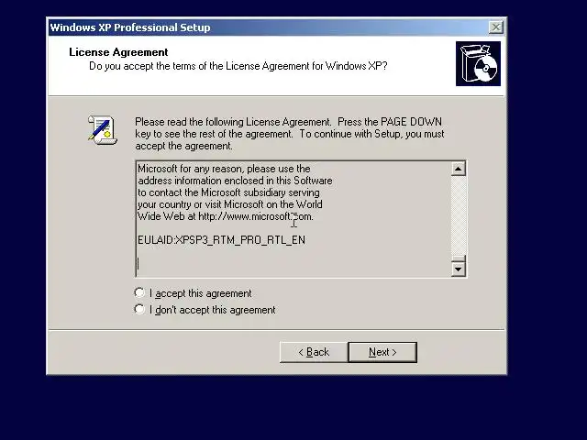Click the license text scroll-down arrow
Viewport: 587px width, 440px height.
tap(459, 269)
